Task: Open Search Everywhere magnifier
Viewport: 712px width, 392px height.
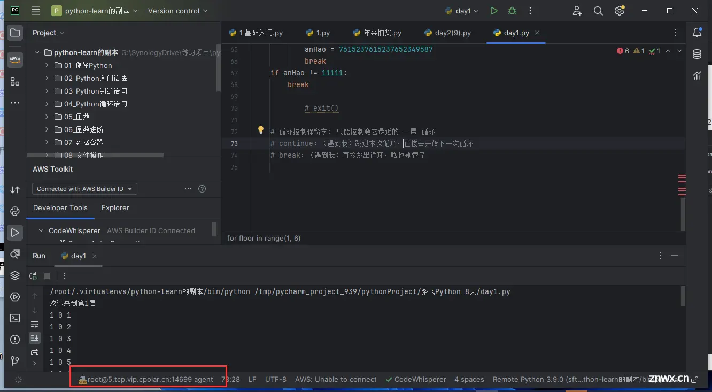Action: tap(598, 11)
